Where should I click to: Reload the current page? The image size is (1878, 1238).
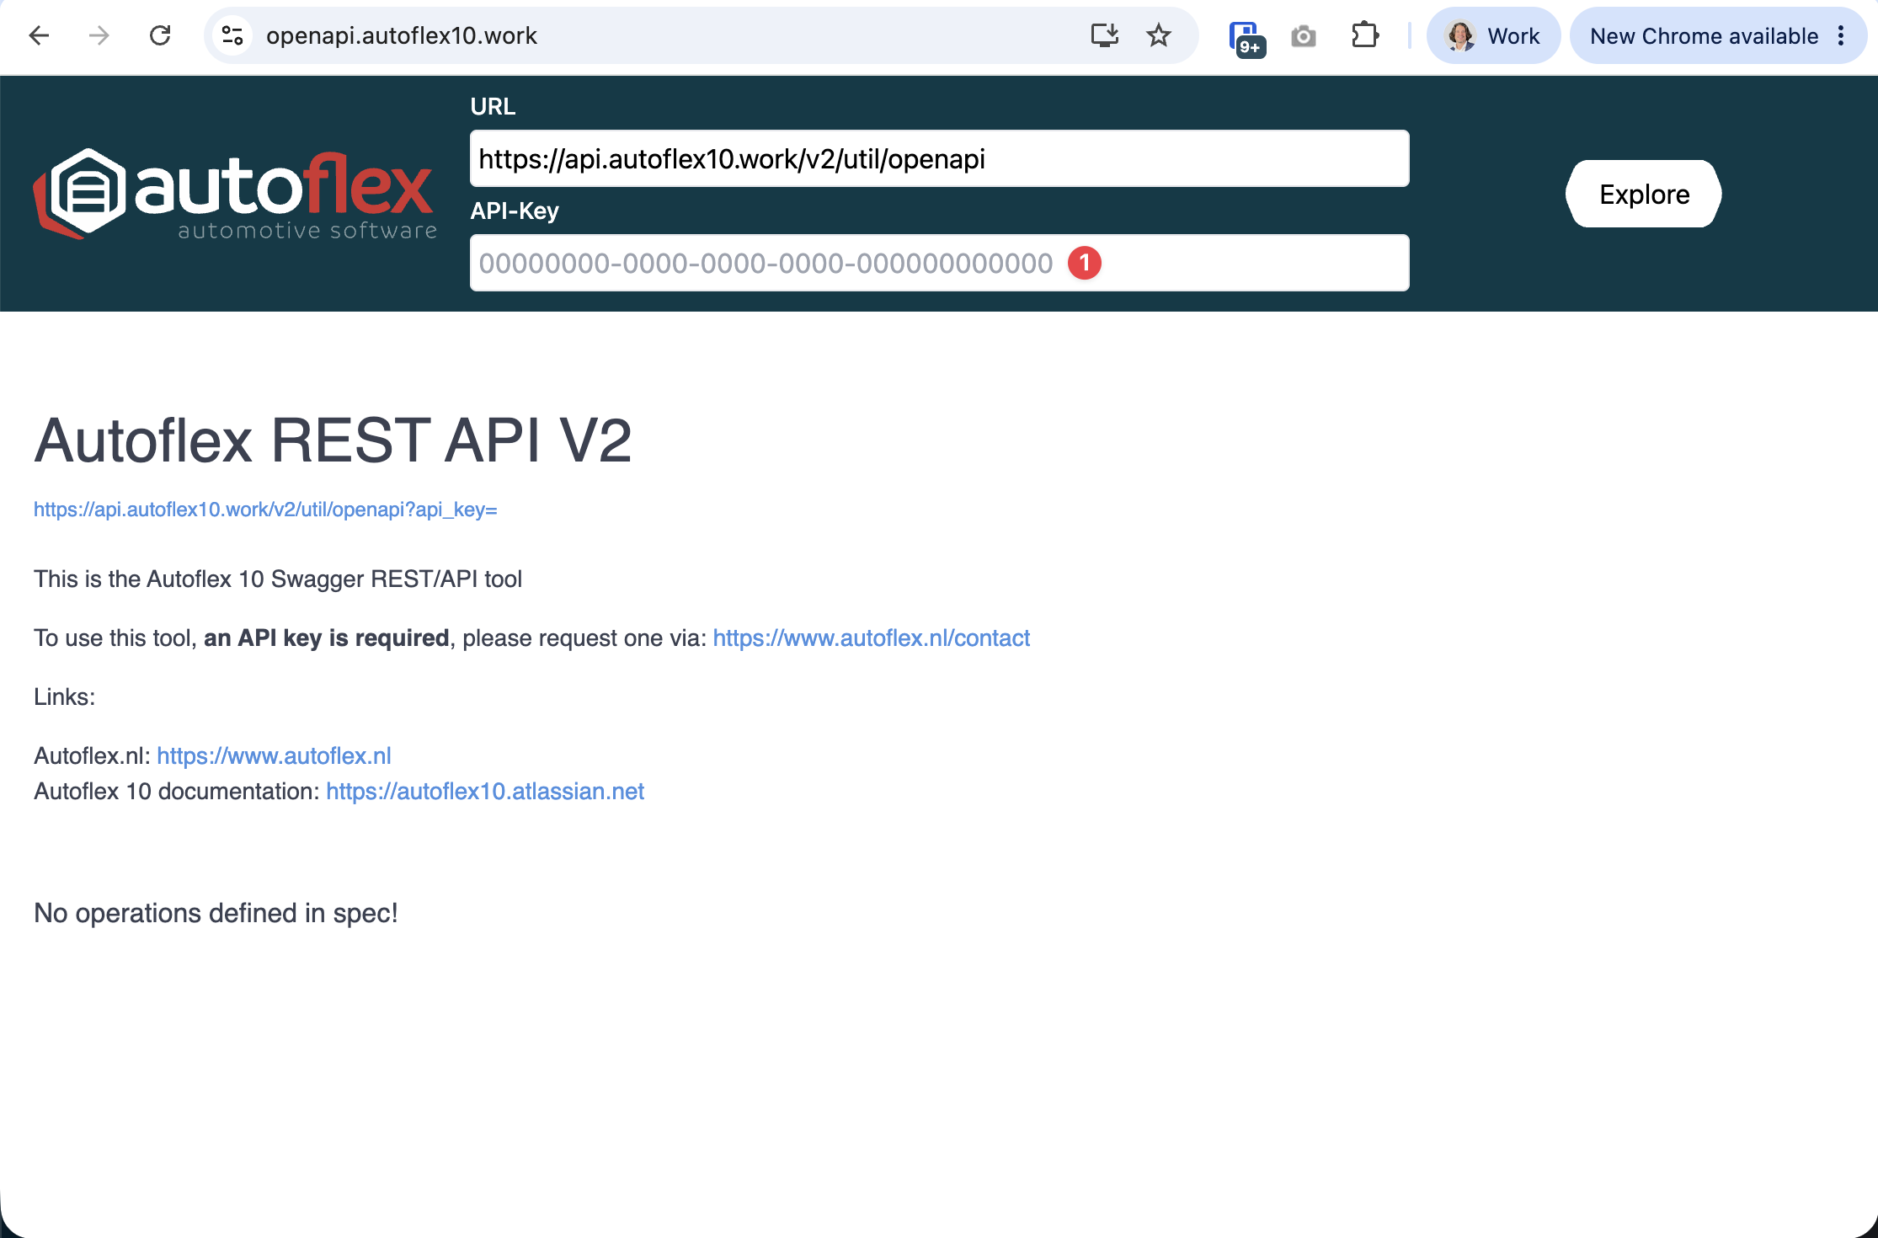[160, 35]
